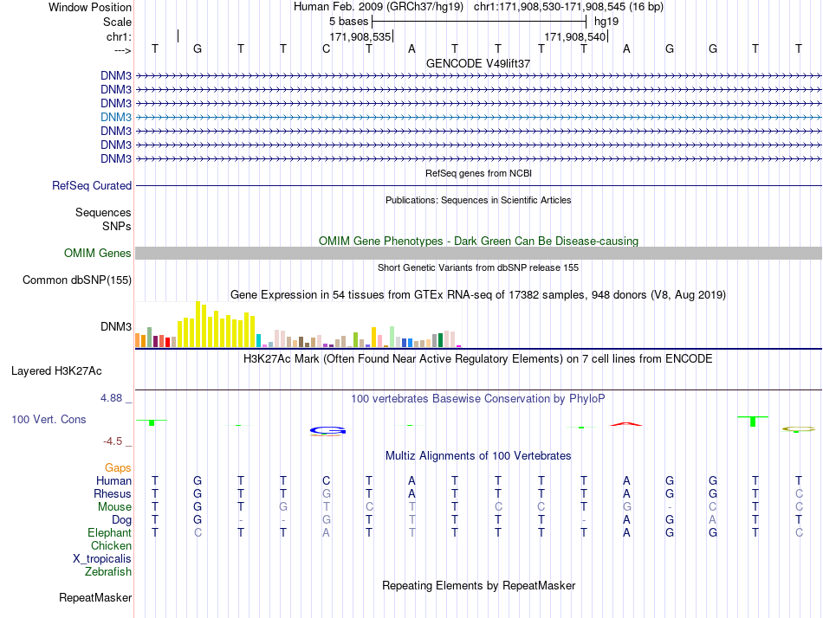The image size is (823, 618).
Task: Click the Elephant alignment row label
Action: click(x=110, y=532)
